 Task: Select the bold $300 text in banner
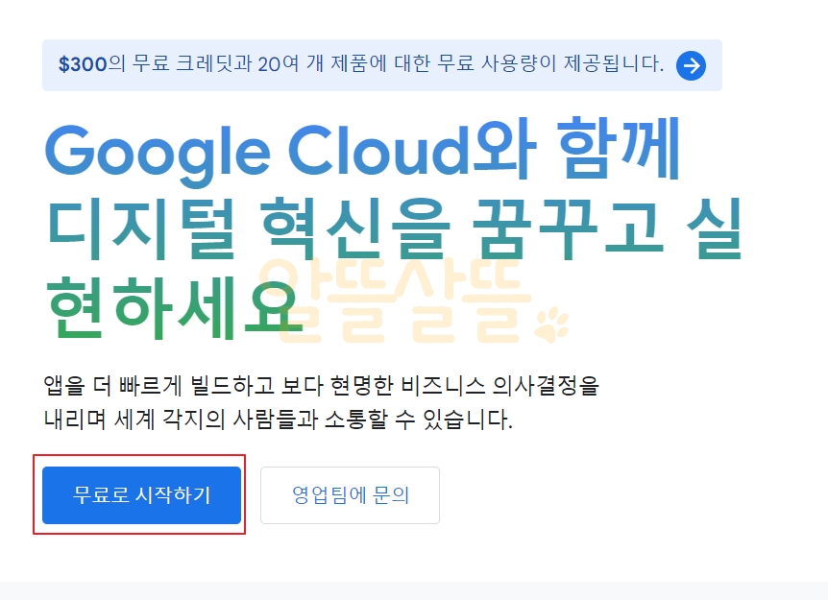[x=83, y=64]
